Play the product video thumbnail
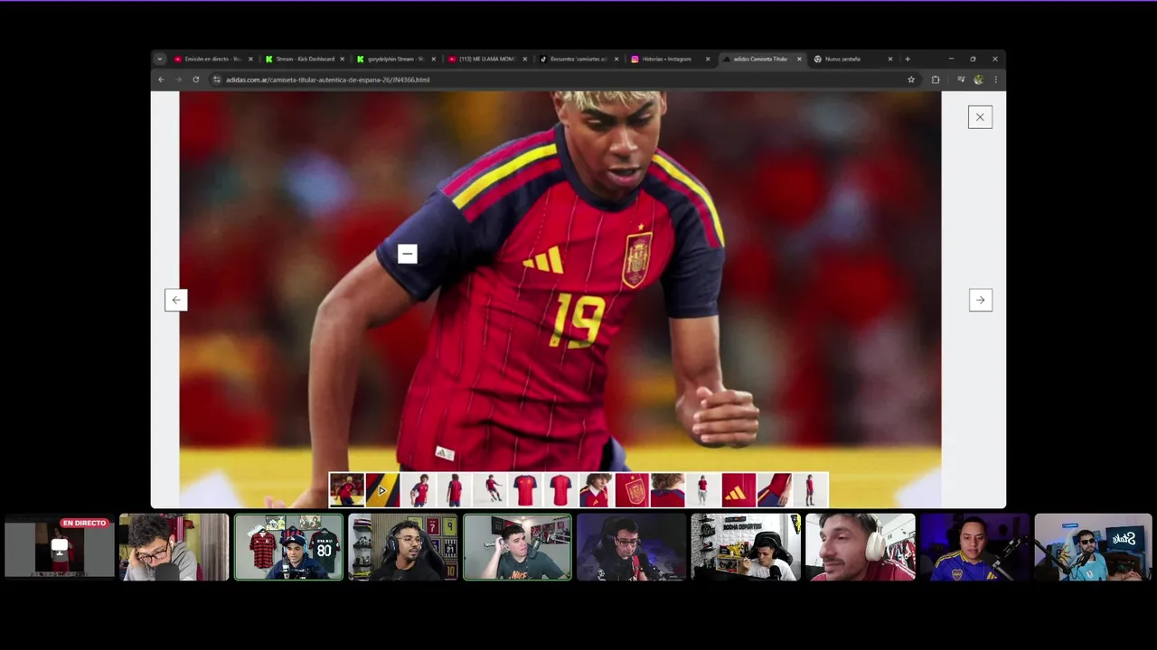Image resolution: width=1157 pixels, height=650 pixels. coord(382,490)
